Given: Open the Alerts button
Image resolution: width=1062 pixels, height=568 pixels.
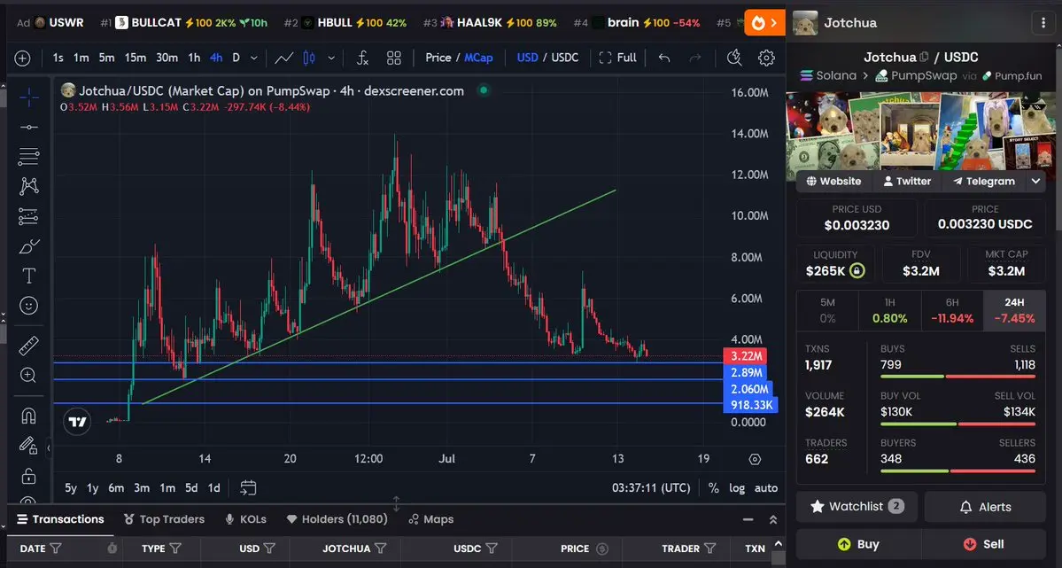Looking at the screenshot, I should point(985,507).
